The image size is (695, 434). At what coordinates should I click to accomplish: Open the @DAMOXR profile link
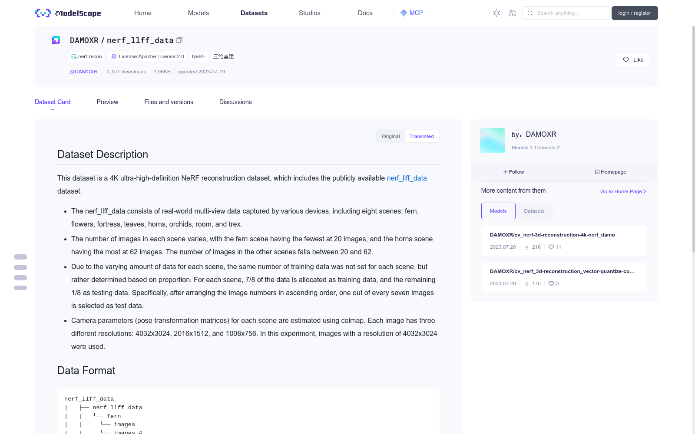[83, 72]
